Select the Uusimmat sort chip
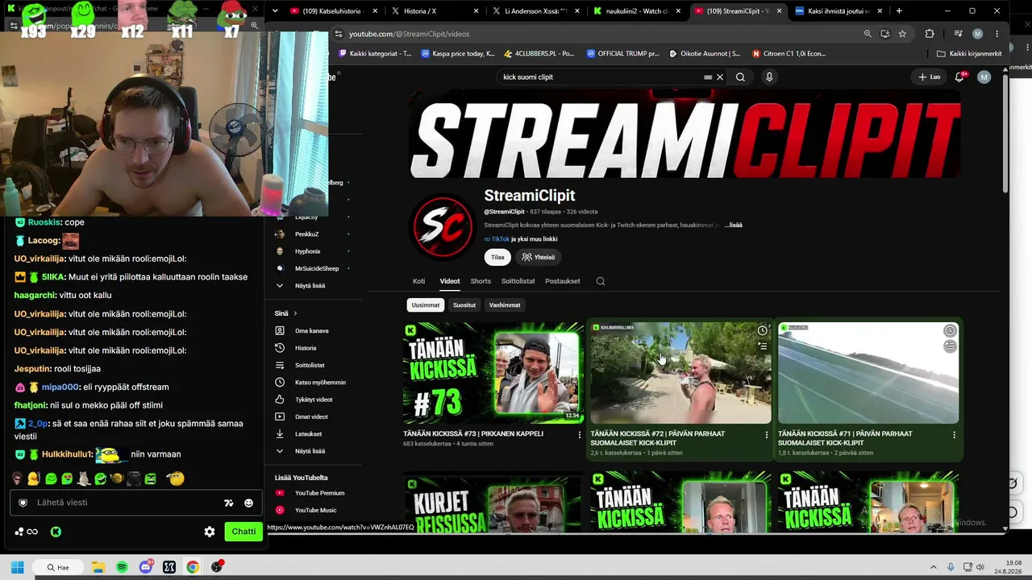The height and width of the screenshot is (580, 1032). [426, 305]
